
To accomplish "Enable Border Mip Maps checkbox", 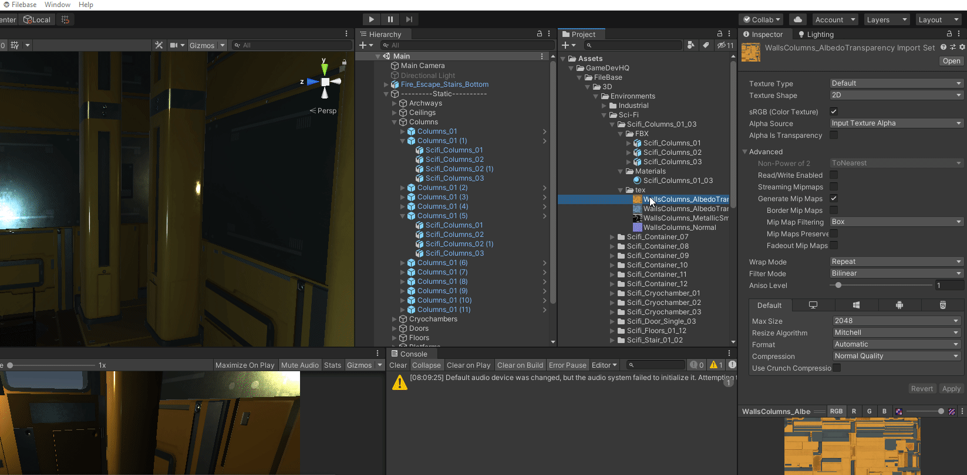I will pyautogui.click(x=834, y=210).
